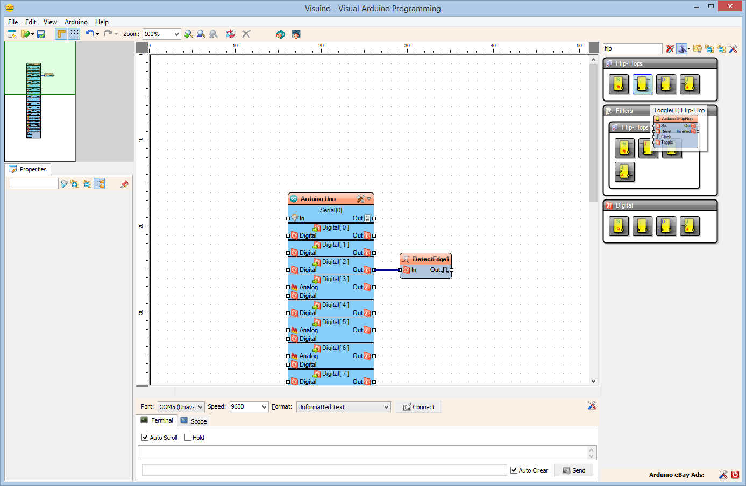Click the upload to Arduino board icon
This screenshot has height=486, width=746.
(x=296, y=34)
